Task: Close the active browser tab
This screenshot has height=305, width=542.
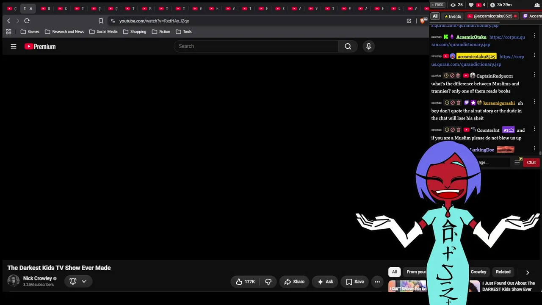Action: [x=31, y=8]
